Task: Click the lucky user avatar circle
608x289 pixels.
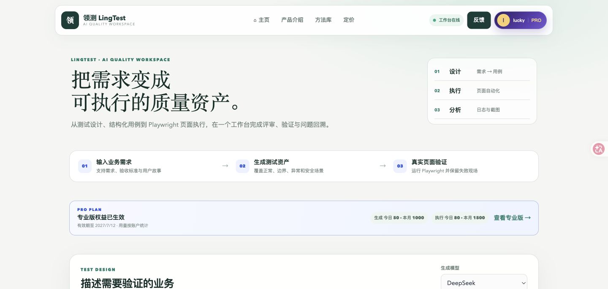Action: click(503, 20)
